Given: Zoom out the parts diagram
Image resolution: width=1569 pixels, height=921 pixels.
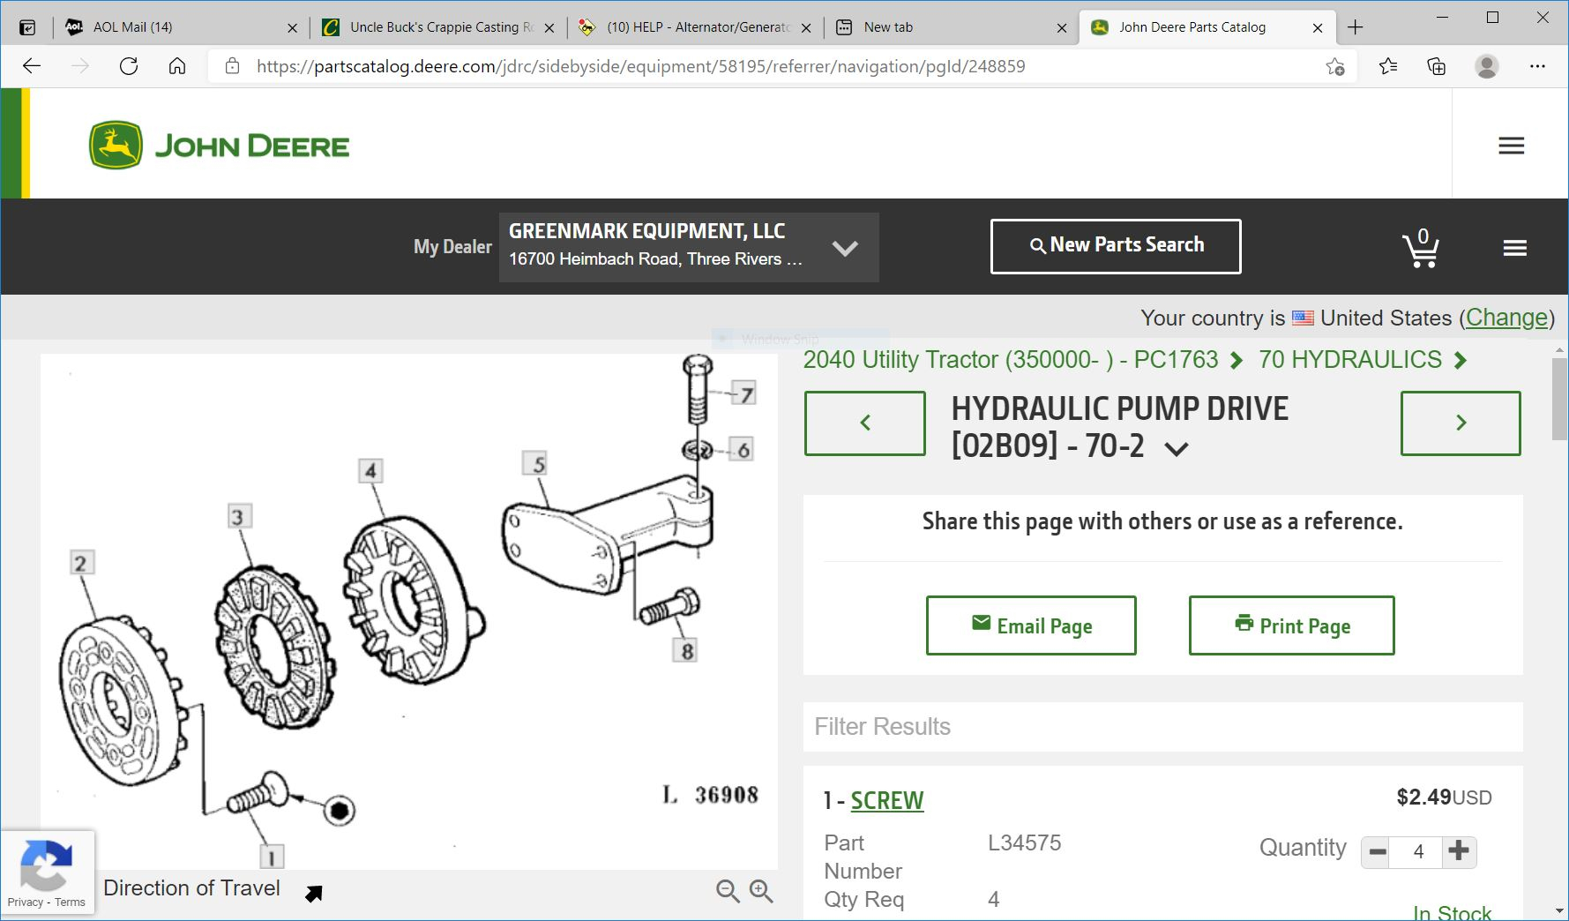Looking at the screenshot, I should [x=728, y=891].
